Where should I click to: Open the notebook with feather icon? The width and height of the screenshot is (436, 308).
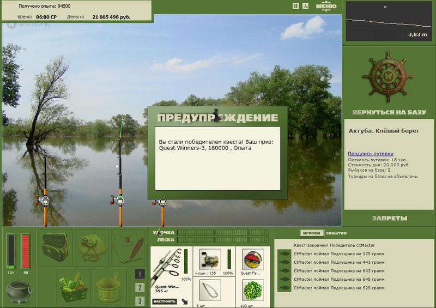tap(129, 247)
